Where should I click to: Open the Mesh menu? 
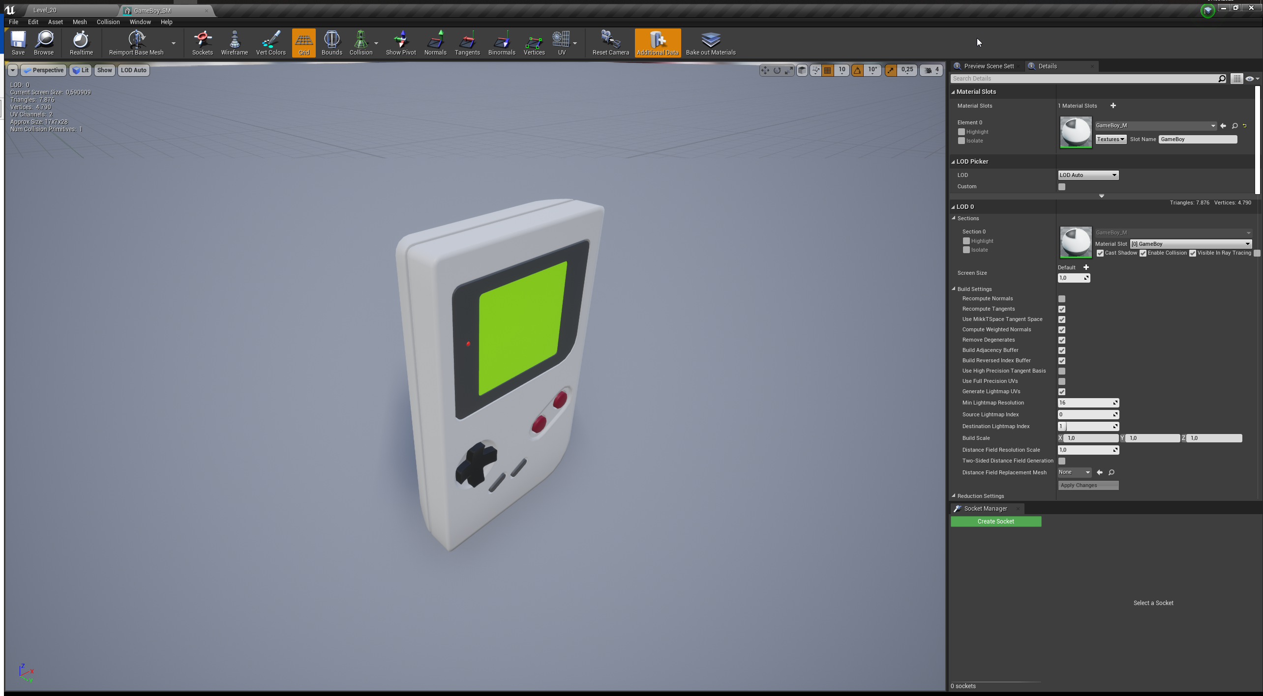(80, 22)
